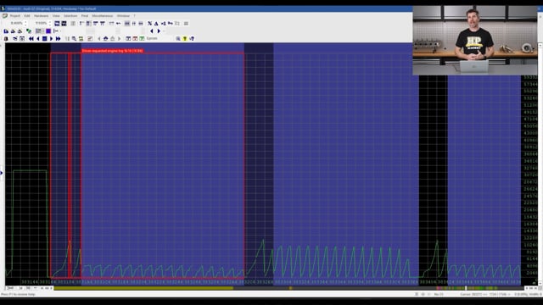Go to next map with single-right arrow
Screen dimensions: 543x305
51,39
